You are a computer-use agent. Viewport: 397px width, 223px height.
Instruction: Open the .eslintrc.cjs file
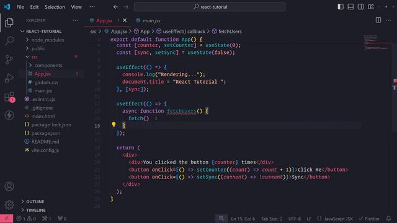coord(43,99)
